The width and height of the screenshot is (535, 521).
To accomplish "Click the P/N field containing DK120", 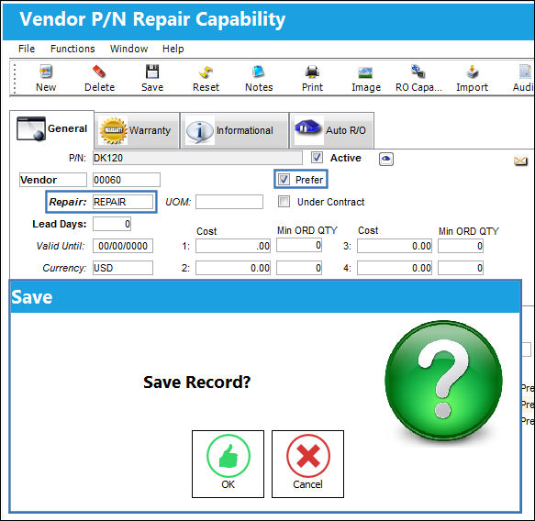I will point(197,158).
